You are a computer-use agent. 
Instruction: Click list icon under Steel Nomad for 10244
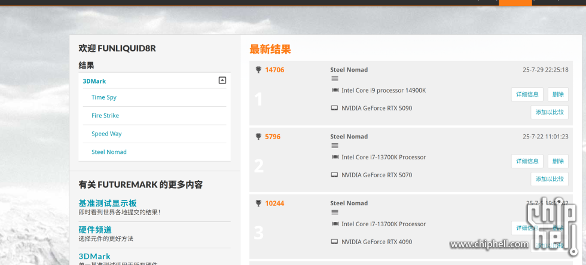pos(335,212)
